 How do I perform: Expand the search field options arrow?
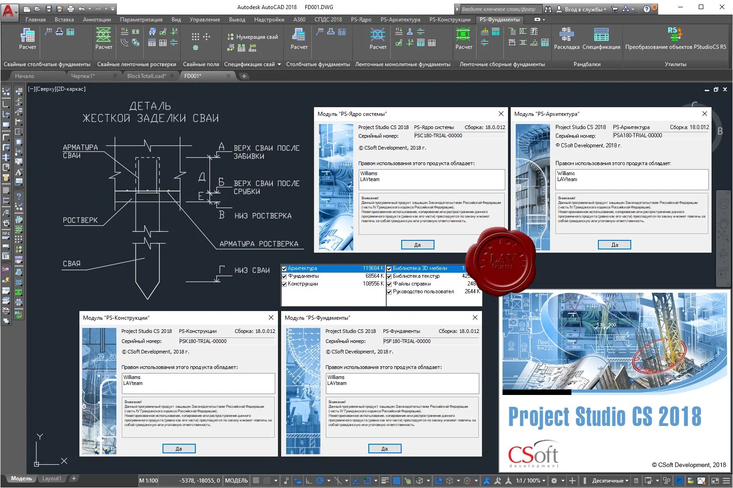tap(457, 9)
